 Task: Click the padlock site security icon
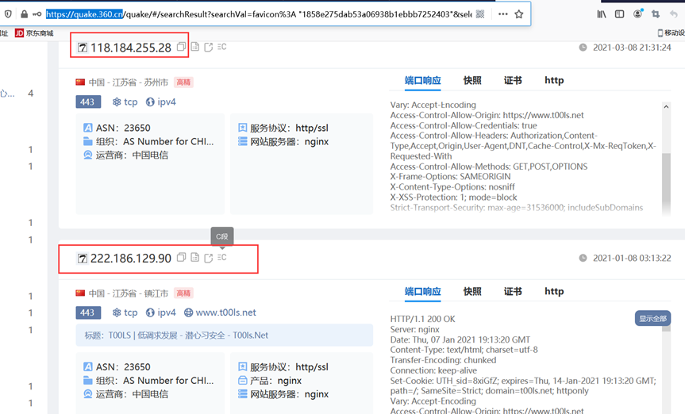[x=24, y=14]
